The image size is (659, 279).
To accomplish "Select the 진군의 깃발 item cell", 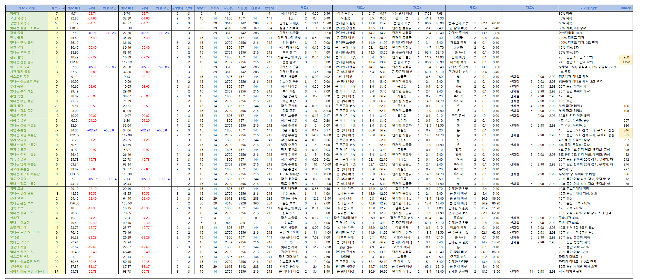I will point(18,247).
